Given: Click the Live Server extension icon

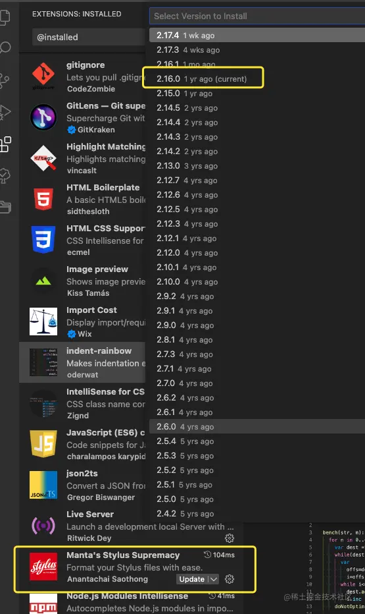Looking at the screenshot, I should pyautogui.click(x=43, y=526).
